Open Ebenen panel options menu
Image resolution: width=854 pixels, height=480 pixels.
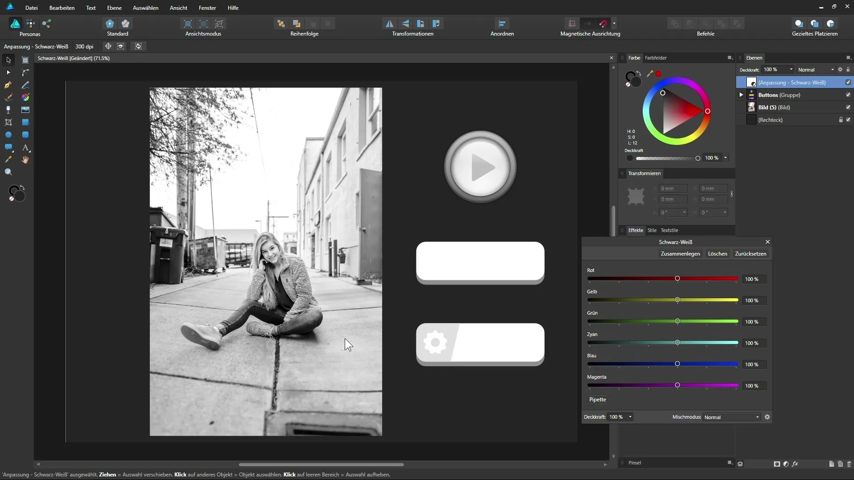point(848,58)
